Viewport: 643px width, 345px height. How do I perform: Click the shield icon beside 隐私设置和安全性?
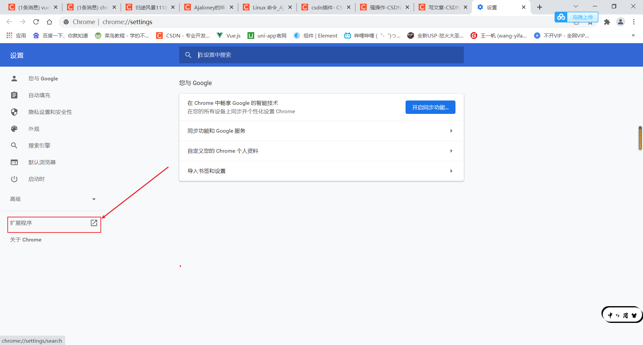(14, 112)
